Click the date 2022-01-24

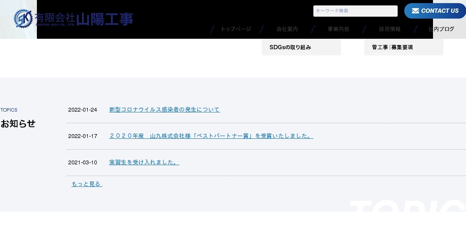coord(83,110)
